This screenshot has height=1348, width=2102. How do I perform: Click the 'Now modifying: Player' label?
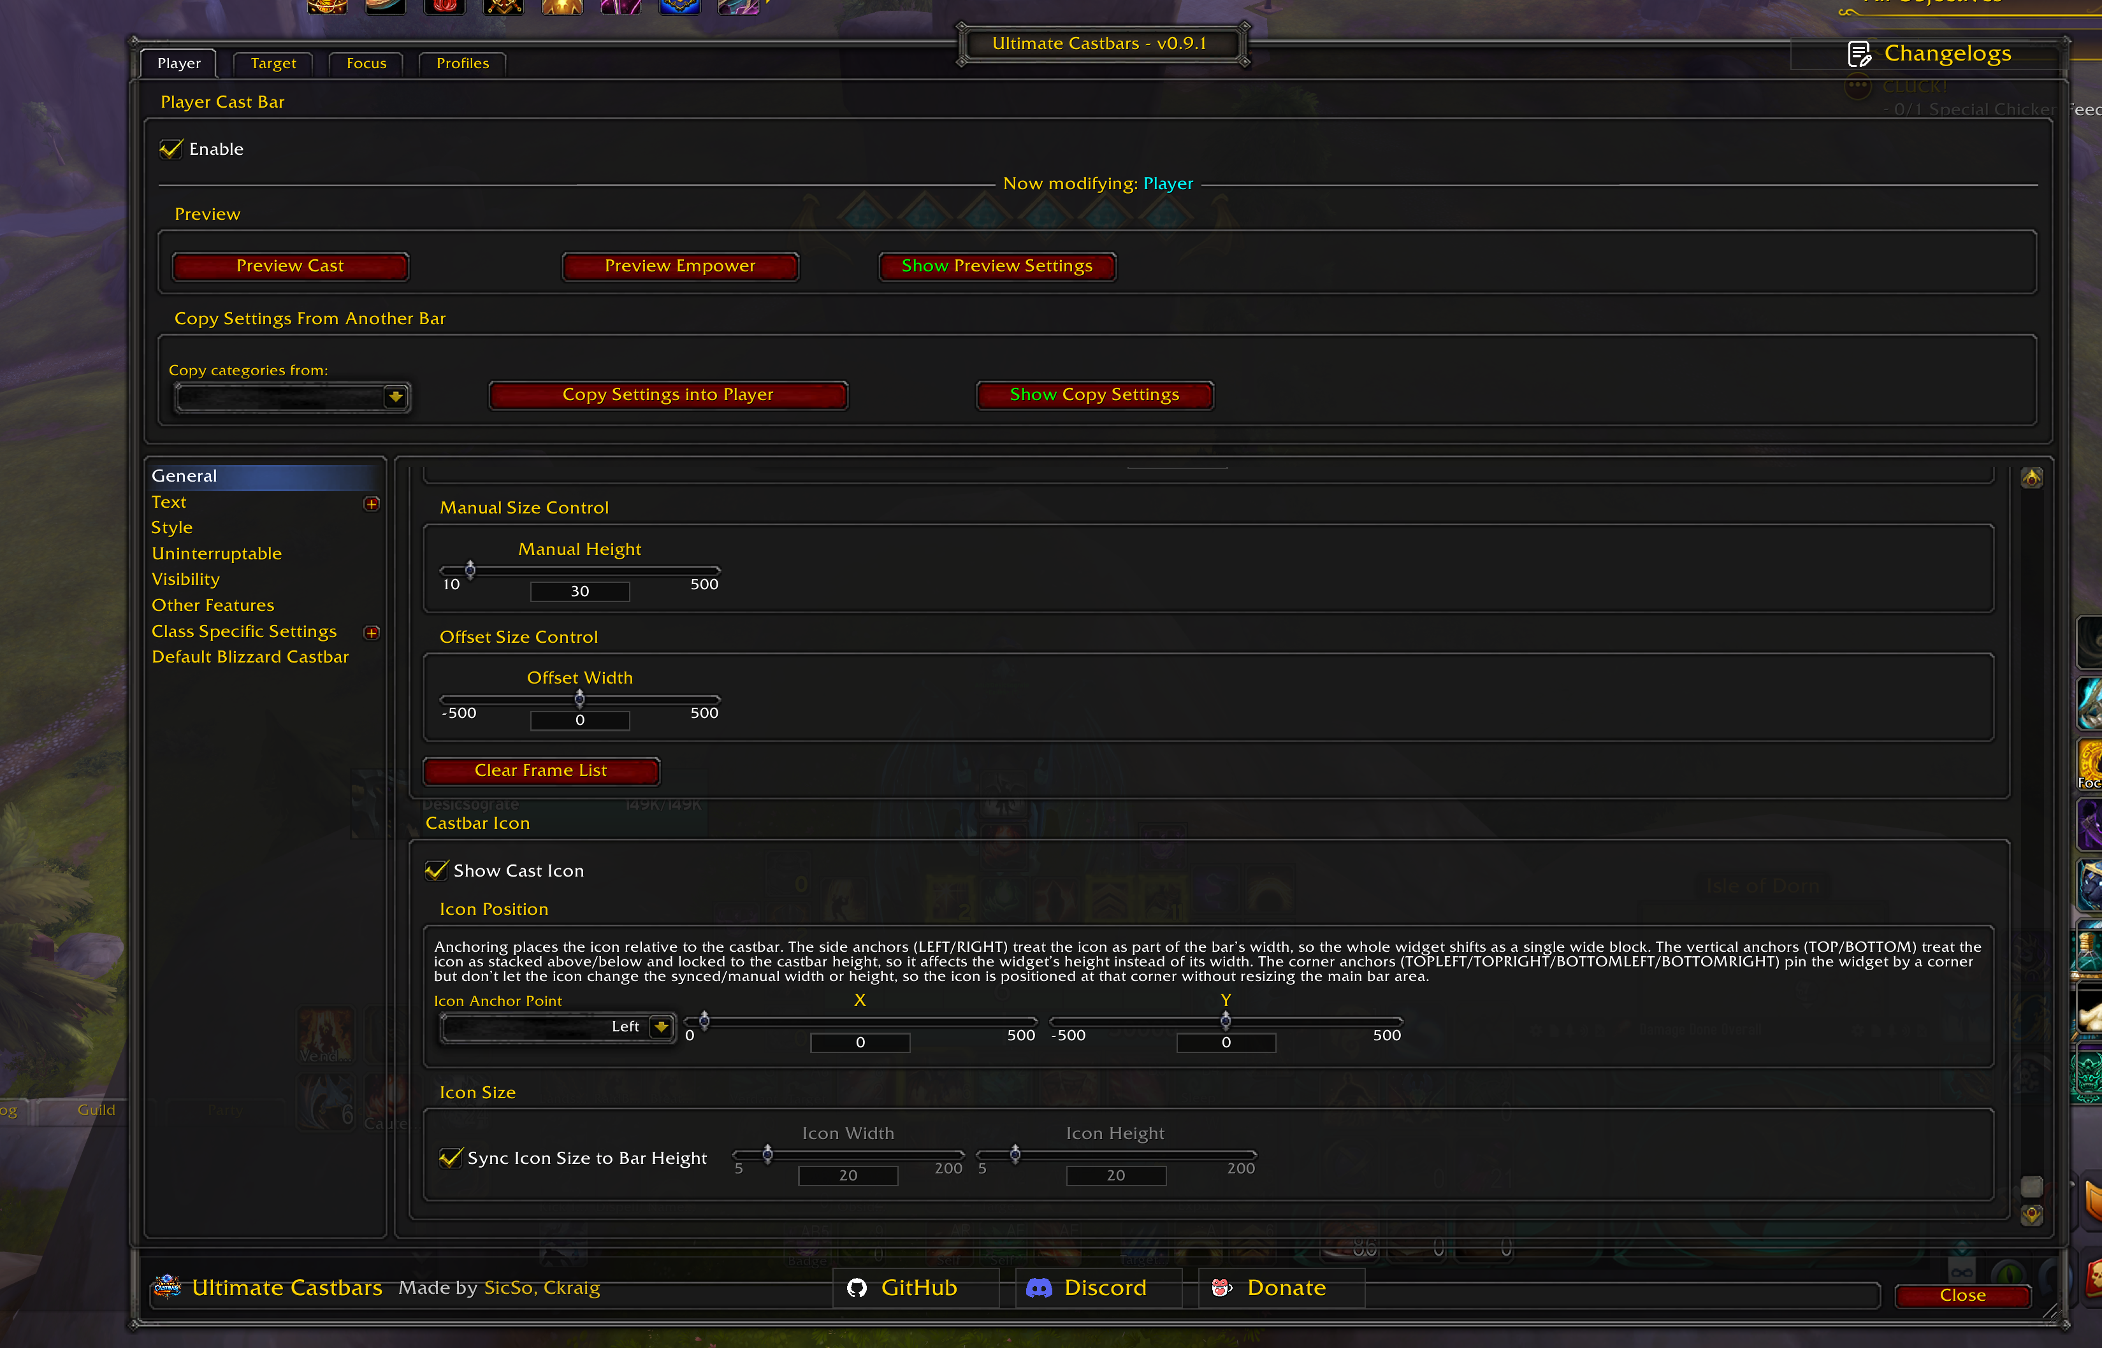pos(1098,184)
